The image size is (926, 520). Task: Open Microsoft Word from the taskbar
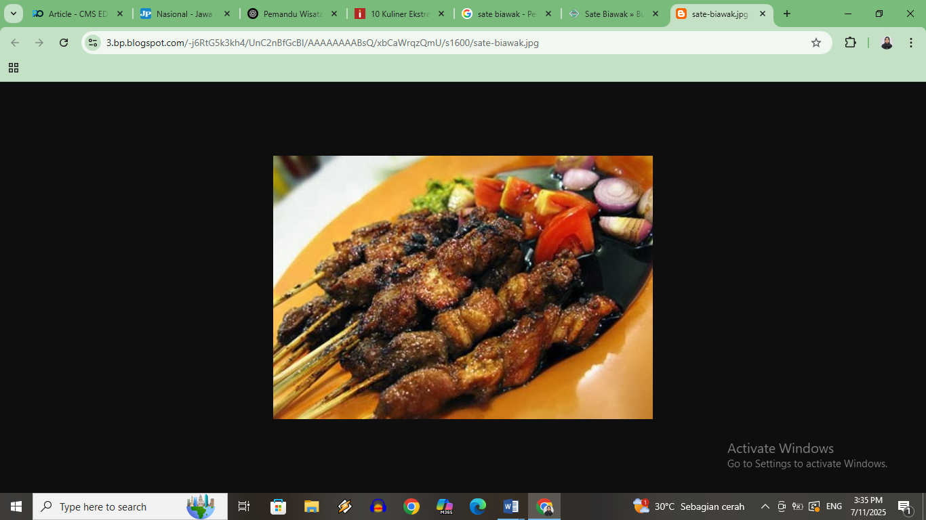pos(510,506)
